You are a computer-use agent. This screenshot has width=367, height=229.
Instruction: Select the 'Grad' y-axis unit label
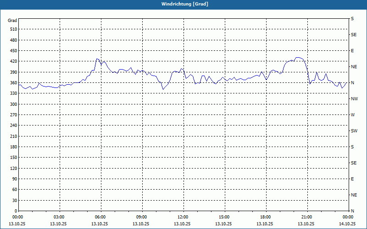click(x=12, y=21)
